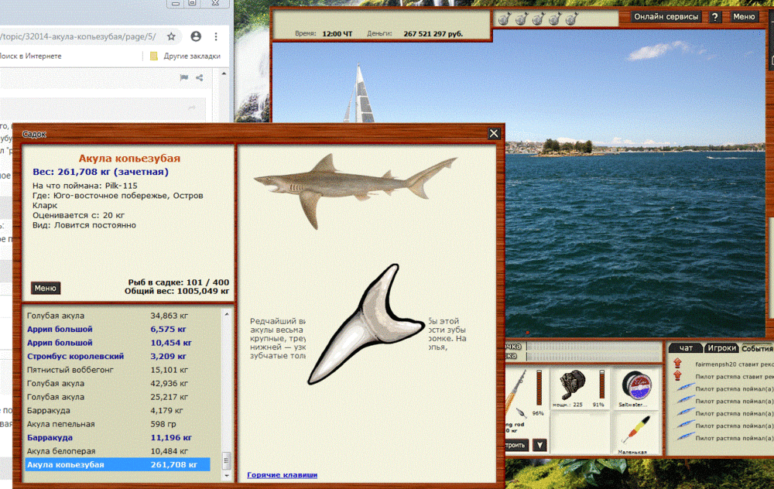Click the fish list scrollbar thumb
The height and width of the screenshot is (489, 774).
226,459
